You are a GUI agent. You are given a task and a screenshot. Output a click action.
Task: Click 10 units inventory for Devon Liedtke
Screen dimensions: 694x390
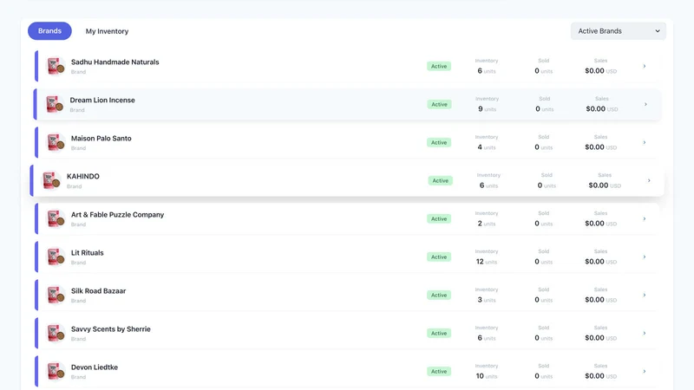point(487,376)
